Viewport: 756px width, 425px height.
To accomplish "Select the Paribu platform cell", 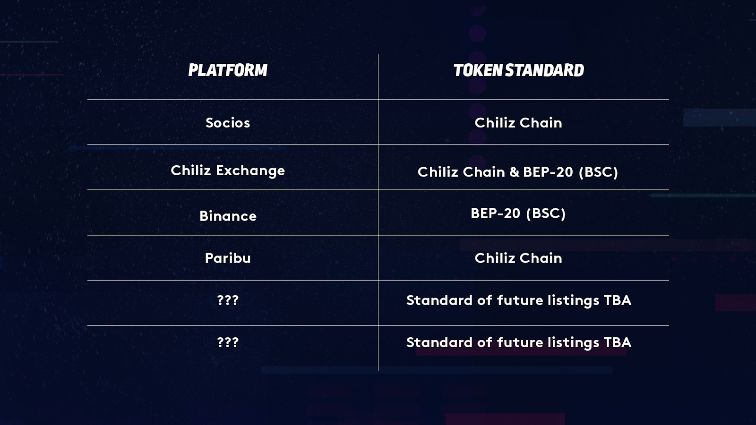I will coord(228,258).
